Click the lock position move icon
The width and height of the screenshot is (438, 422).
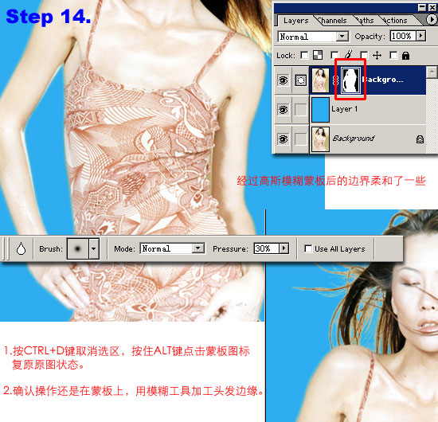tap(377, 55)
